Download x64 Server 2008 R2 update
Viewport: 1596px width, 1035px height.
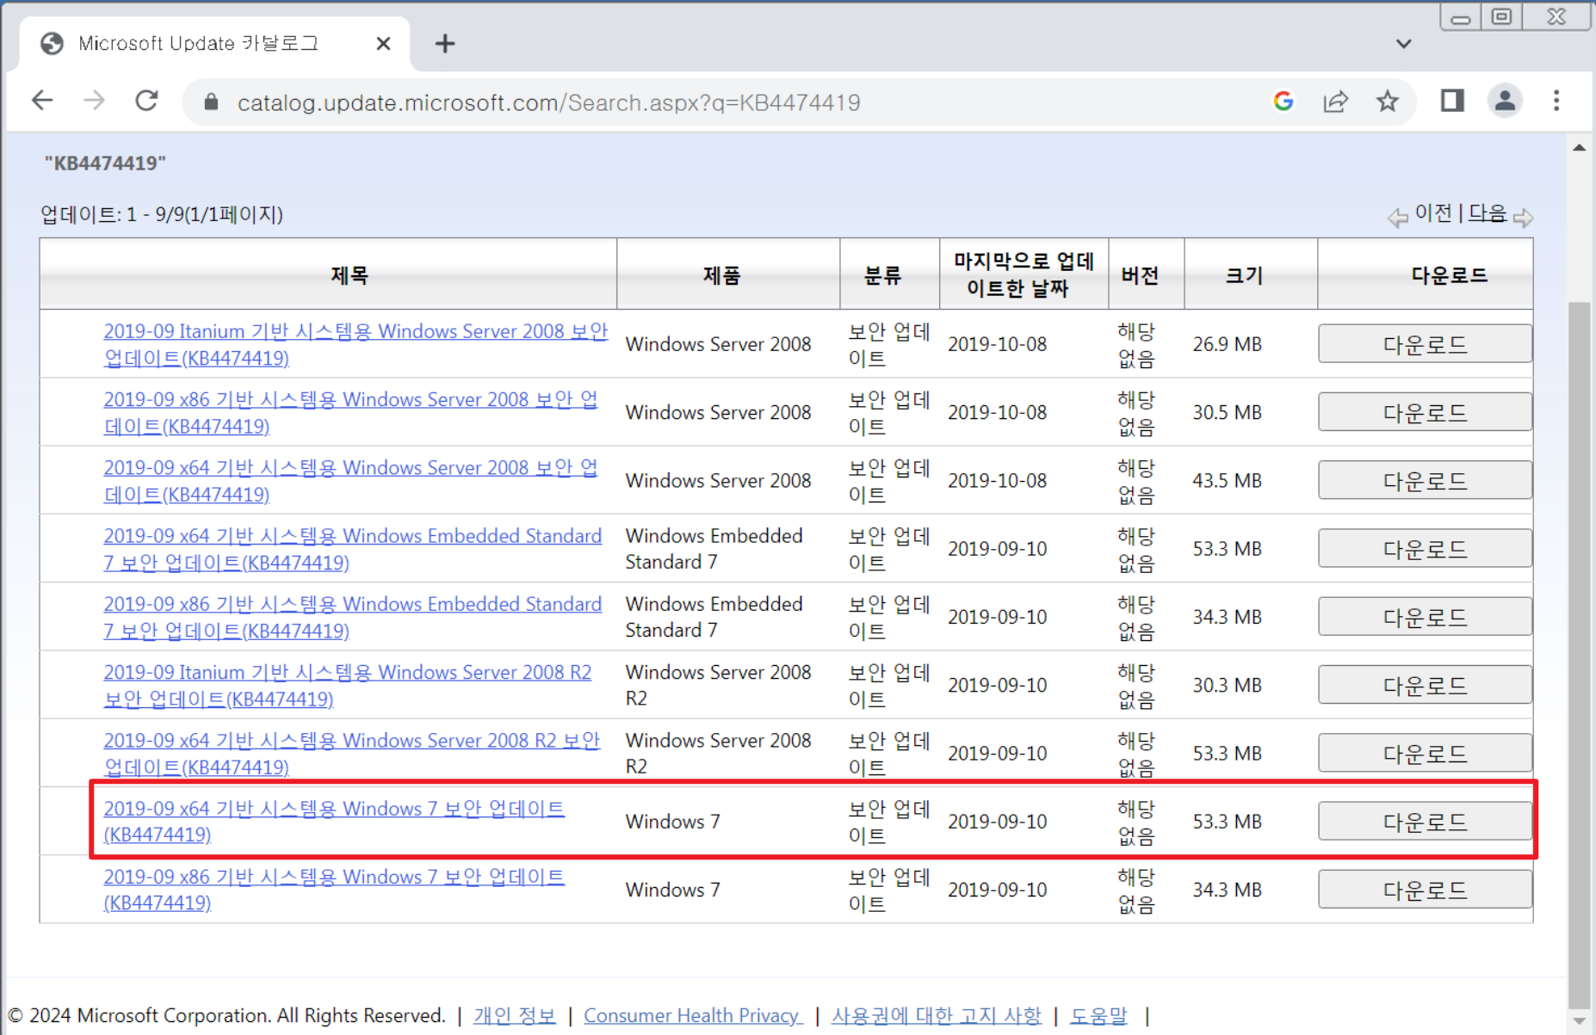click(1425, 753)
